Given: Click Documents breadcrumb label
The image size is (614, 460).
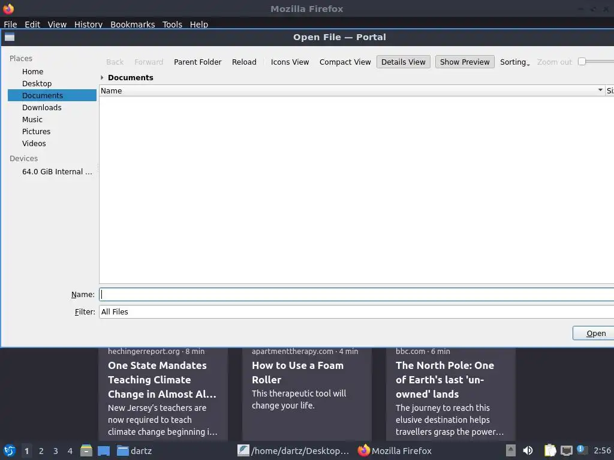Looking at the screenshot, I should 130,77.
